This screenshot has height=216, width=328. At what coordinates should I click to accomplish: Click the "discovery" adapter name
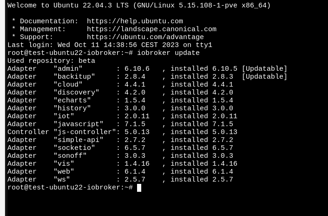(76, 92)
